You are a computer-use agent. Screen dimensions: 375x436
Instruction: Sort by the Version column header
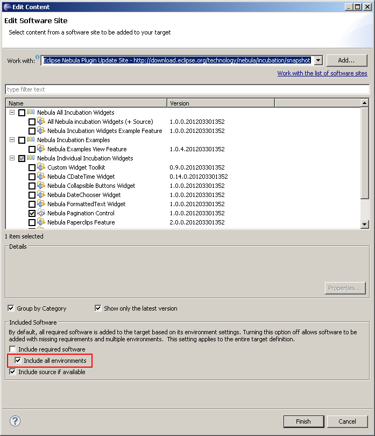point(221,103)
